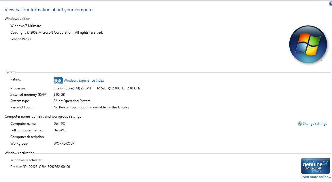The width and height of the screenshot is (332, 182).
Task: Click the WORKGROUP workgroup value
Action: (64, 143)
